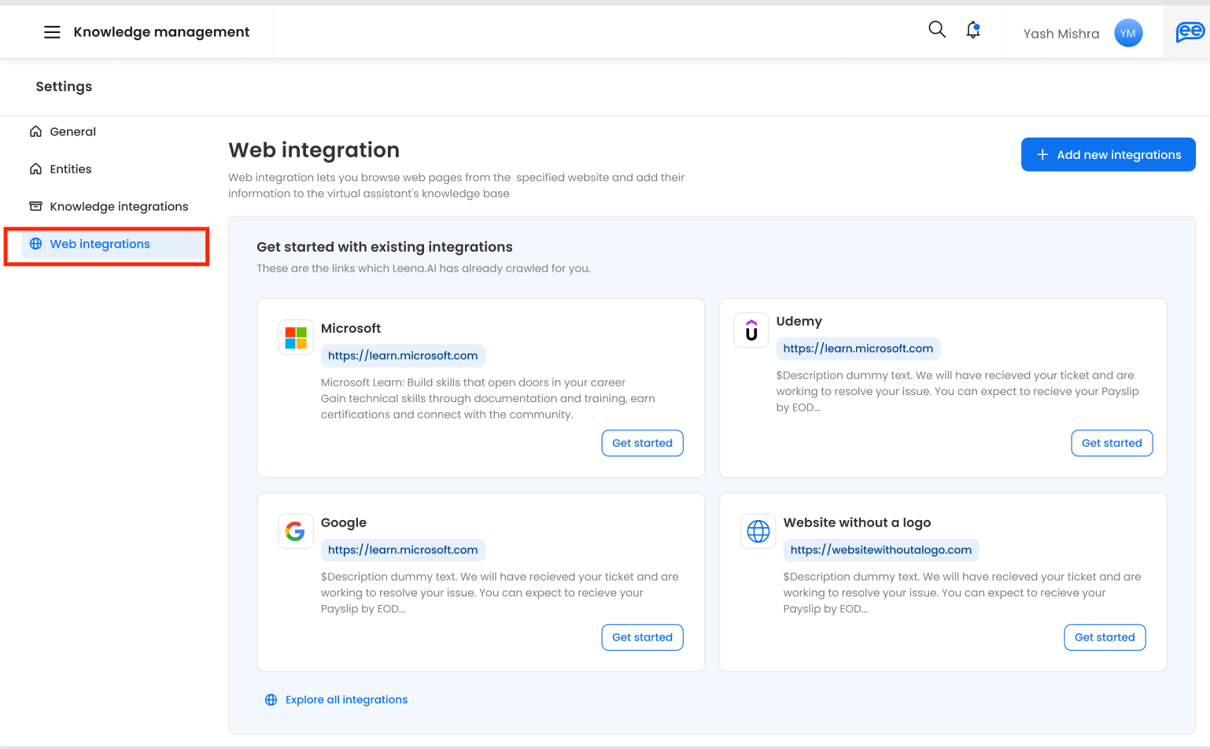Click the Microsoft logo icon
This screenshot has width=1210, height=749.
point(296,338)
